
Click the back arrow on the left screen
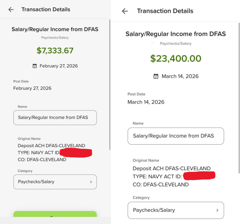(x=10, y=10)
